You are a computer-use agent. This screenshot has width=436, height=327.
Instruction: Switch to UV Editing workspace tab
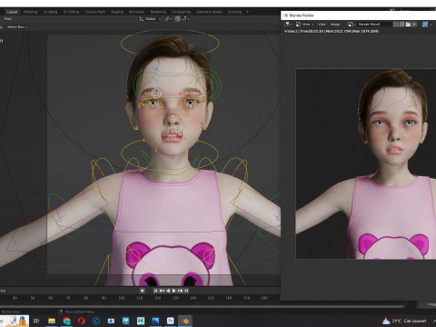[x=71, y=12]
